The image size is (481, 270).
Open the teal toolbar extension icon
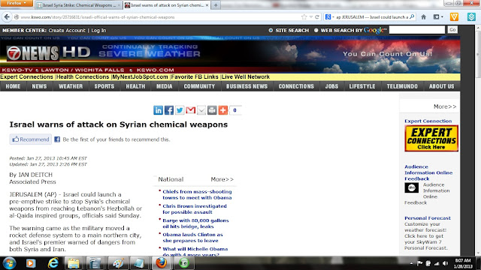pyautogui.click(x=471, y=16)
